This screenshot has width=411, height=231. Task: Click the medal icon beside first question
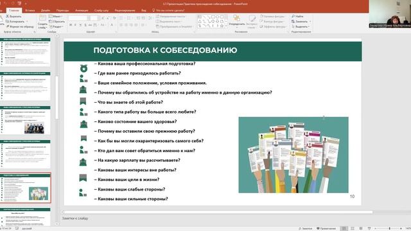click(x=83, y=68)
